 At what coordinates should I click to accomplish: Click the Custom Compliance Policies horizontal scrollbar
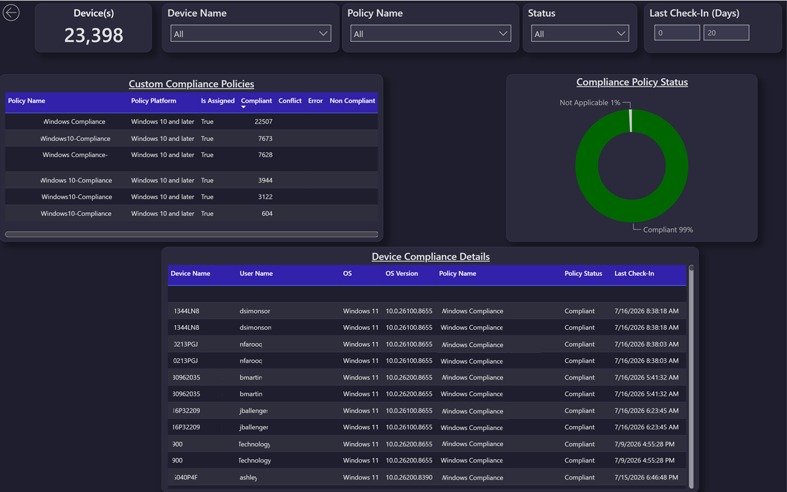(x=191, y=234)
